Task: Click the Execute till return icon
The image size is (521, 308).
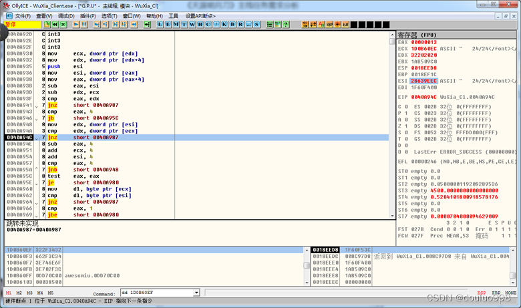Action: 134,24
